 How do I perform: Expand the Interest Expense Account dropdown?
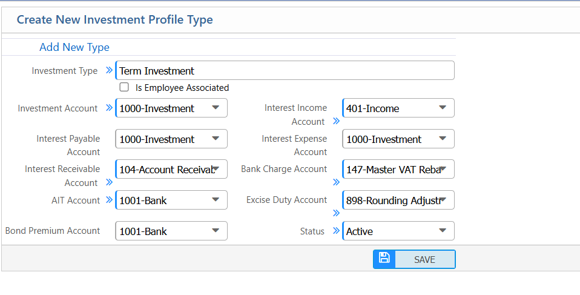398,139
